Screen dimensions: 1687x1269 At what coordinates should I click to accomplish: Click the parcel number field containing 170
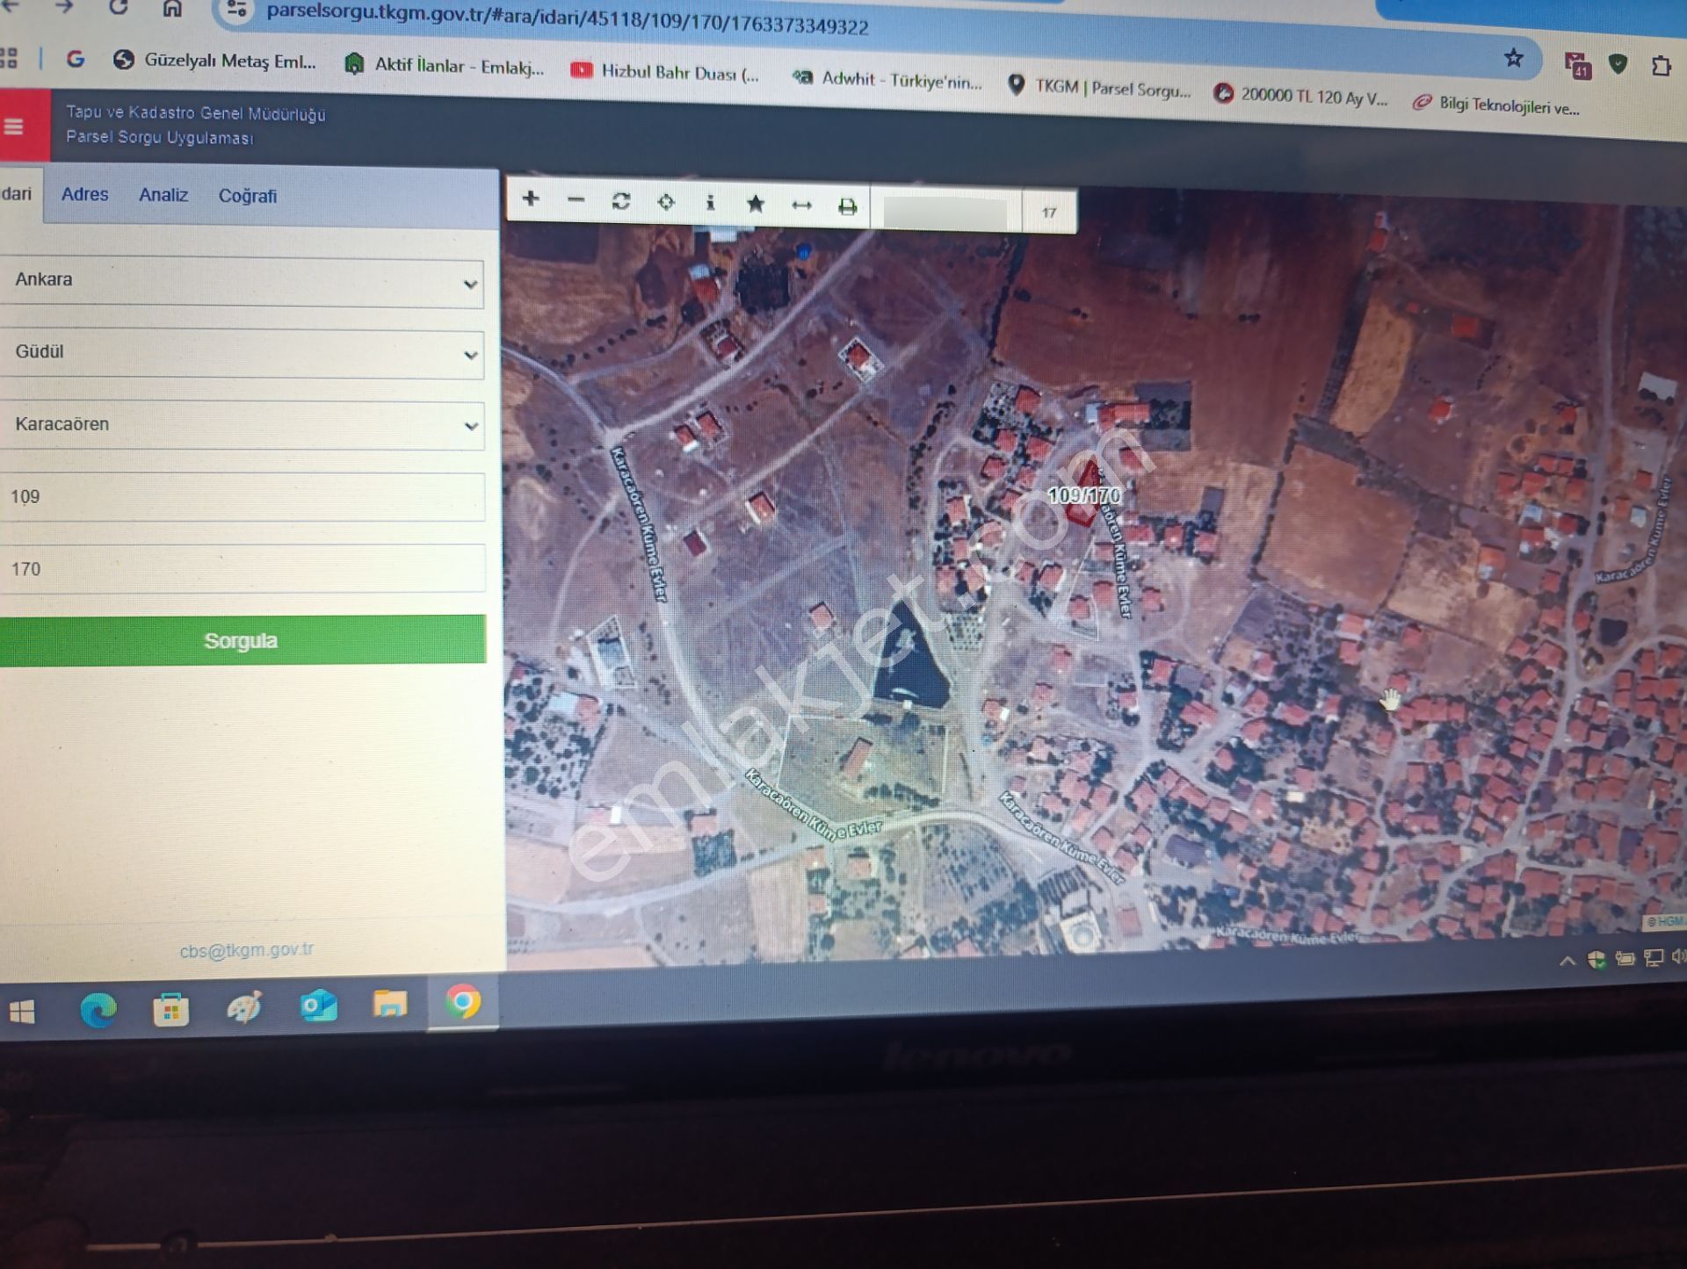point(242,569)
